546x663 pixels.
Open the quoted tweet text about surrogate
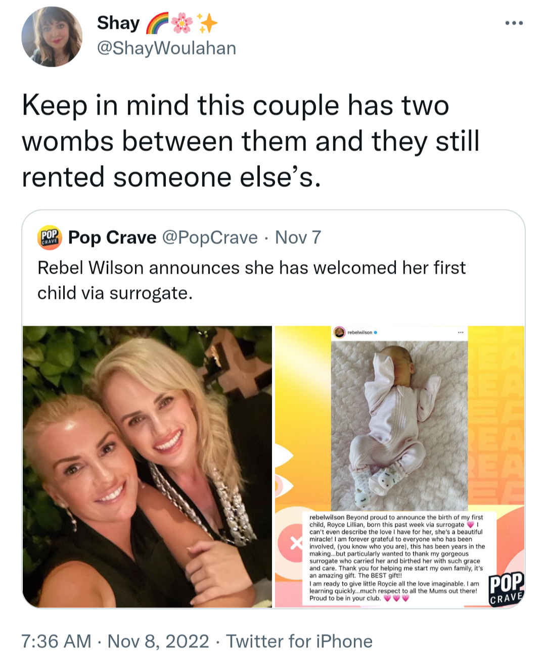tap(251, 280)
